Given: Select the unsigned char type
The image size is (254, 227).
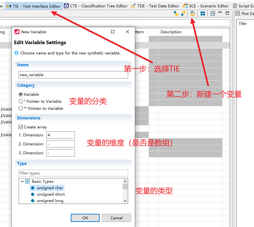Looking at the screenshot, I should click(47, 188).
